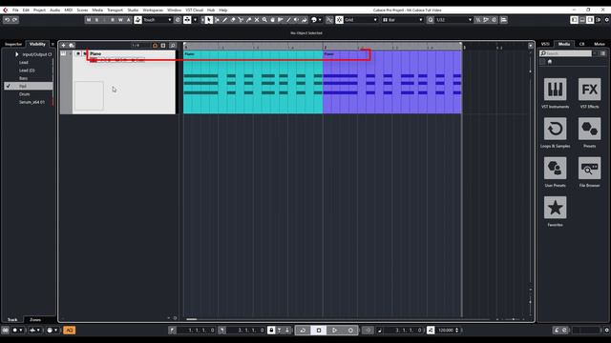The width and height of the screenshot is (611, 343).
Task: Open the MIDI menu
Action: 68,10
